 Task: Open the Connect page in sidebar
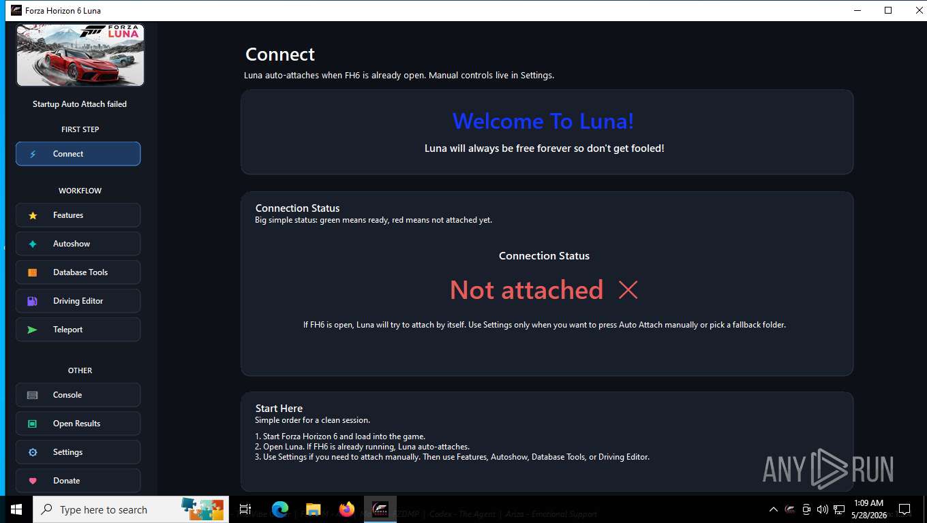[x=78, y=154]
